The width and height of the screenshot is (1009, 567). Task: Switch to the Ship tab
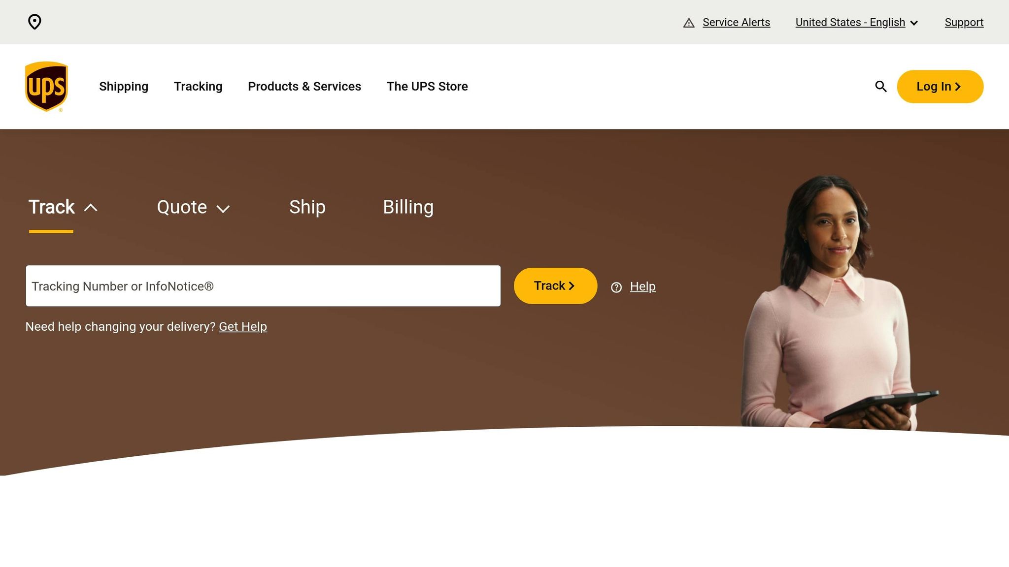(307, 207)
